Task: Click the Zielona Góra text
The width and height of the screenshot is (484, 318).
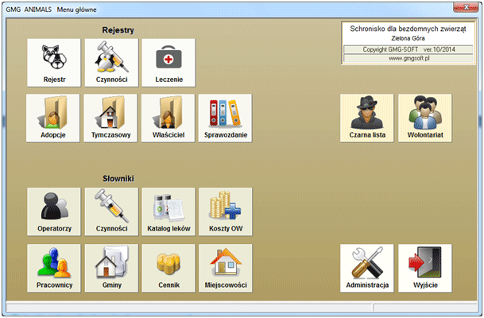Action: (x=408, y=38)
